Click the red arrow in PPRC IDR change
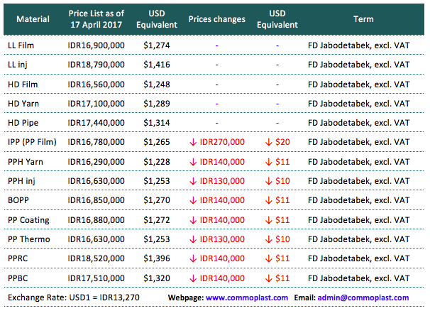Image resolution: width=430 pixels, height=311 pixels. click(x=193, y=258)
